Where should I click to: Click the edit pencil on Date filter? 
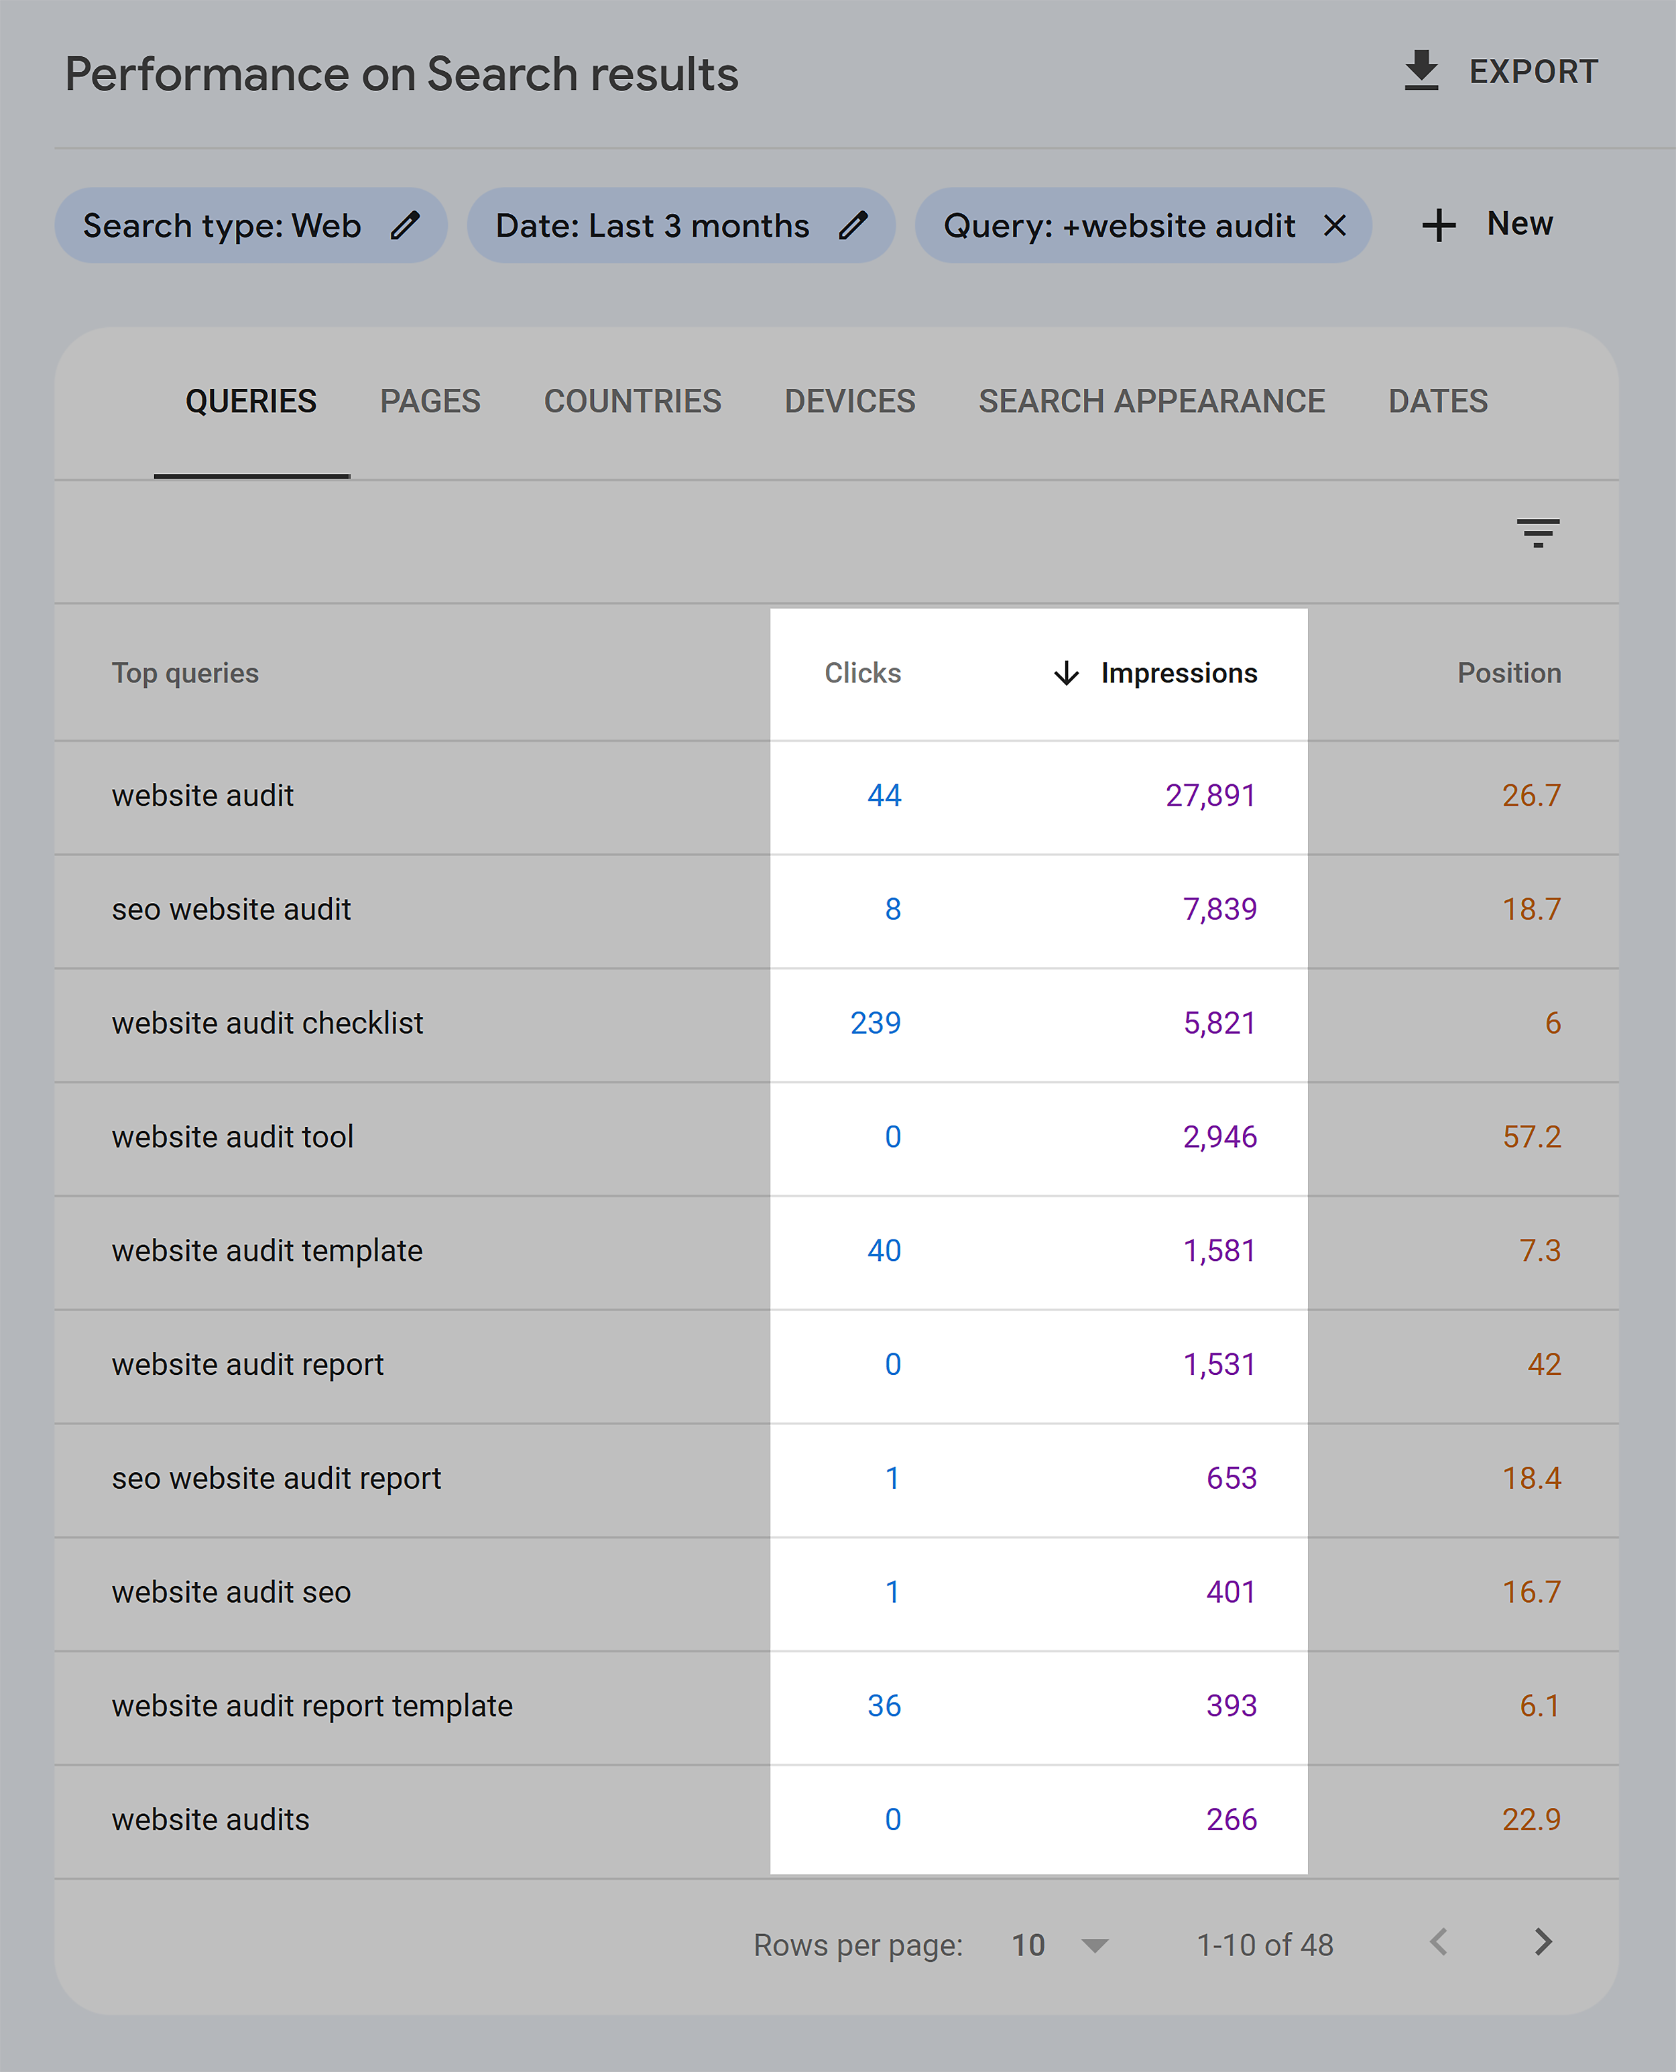tap(853, 225)
